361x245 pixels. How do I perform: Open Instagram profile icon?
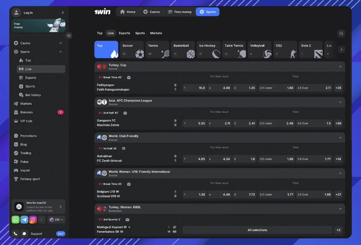pyautogui.click(x=33, y=220)
